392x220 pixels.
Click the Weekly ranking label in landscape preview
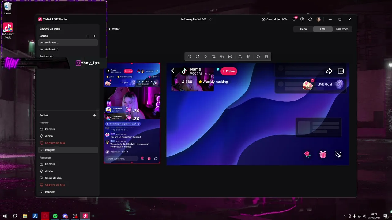(213, 82)
